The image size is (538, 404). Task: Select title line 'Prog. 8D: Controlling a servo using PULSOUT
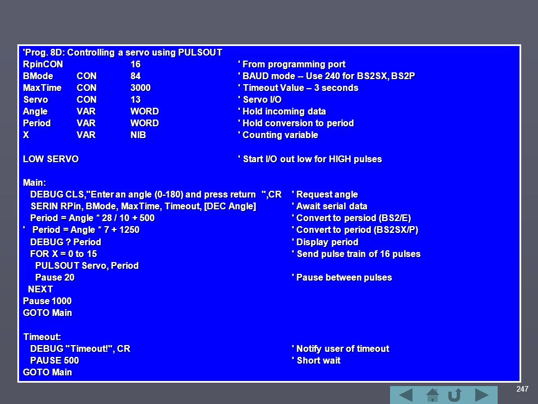point(123,53)
